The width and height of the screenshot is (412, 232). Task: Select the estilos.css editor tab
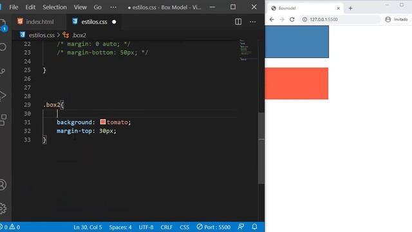[x=94, y=22]
